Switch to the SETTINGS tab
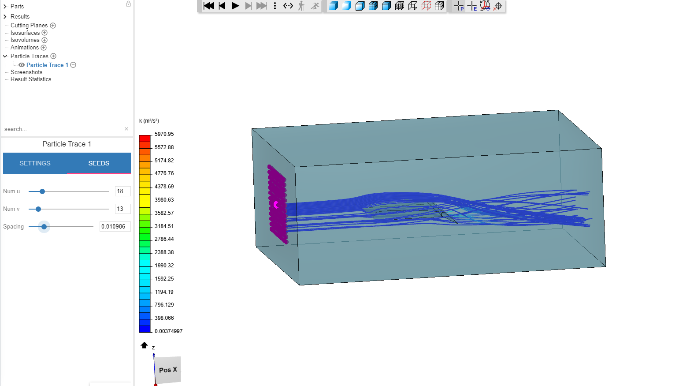694x386 pixels. pos(35,163)
